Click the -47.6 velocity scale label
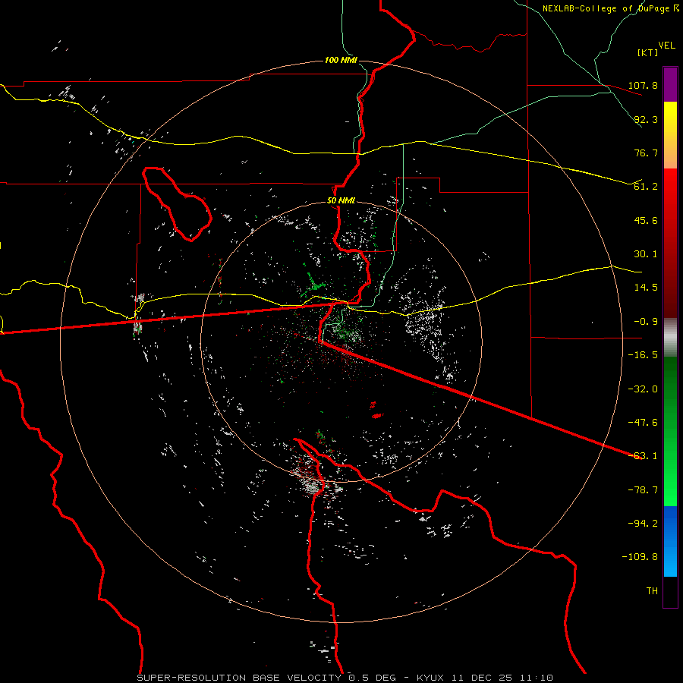Viewport: 683px width, 683px height. (643, 423)
